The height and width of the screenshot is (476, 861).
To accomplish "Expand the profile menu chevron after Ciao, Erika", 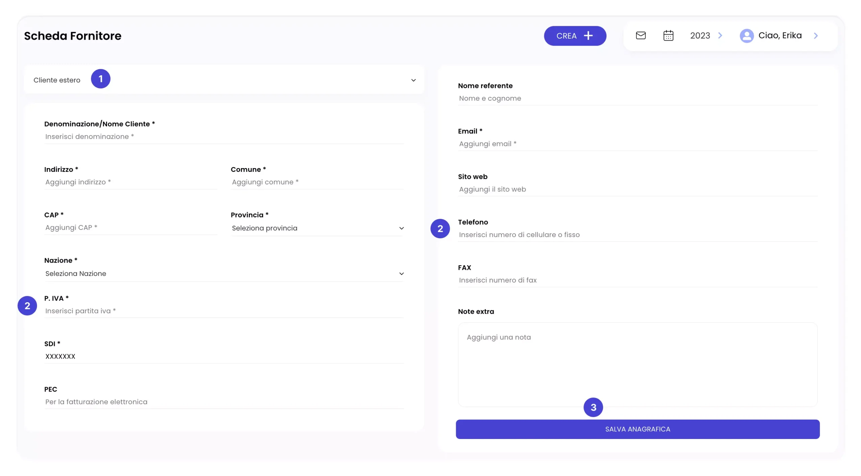I will coord(816,36).
